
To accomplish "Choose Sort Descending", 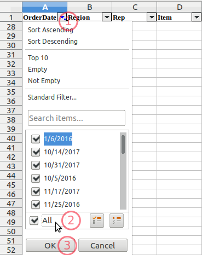I will (x=53, y=42).
